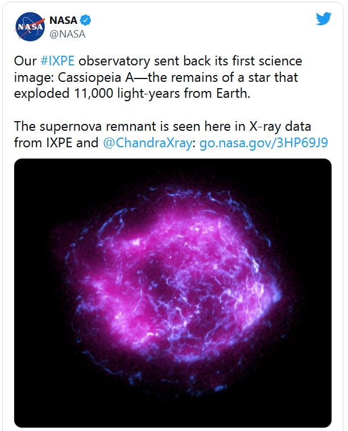Click the words "Cassiopeia A" in the tweet
The height and width of the screenshot is (431, 348).
click(106, 77)
